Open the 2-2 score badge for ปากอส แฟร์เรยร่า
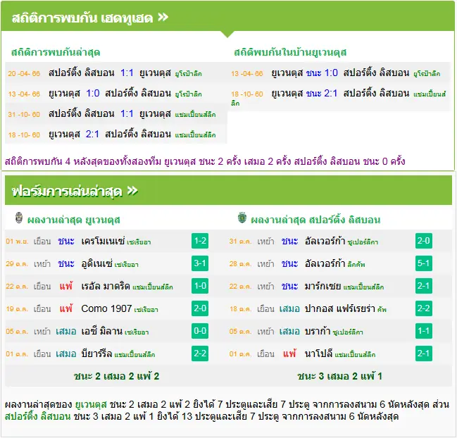The image size is (457, 438). click(x=423, y=308)
